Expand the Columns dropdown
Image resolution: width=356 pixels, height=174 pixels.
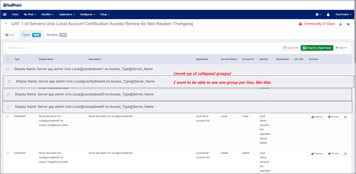(x=290, y=48)
